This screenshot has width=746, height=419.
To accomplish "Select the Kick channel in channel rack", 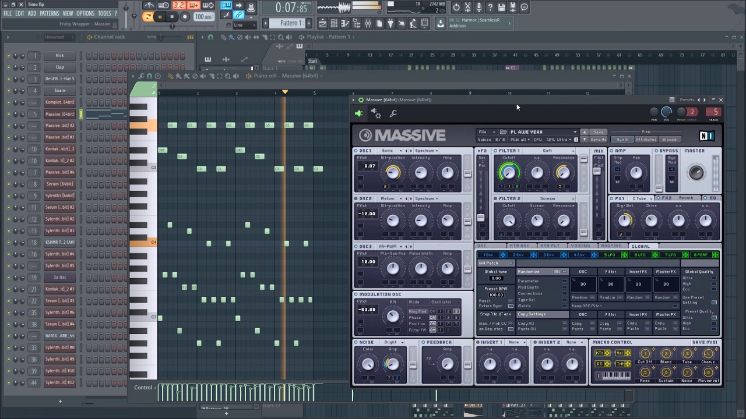I will (x=60, y=55).
